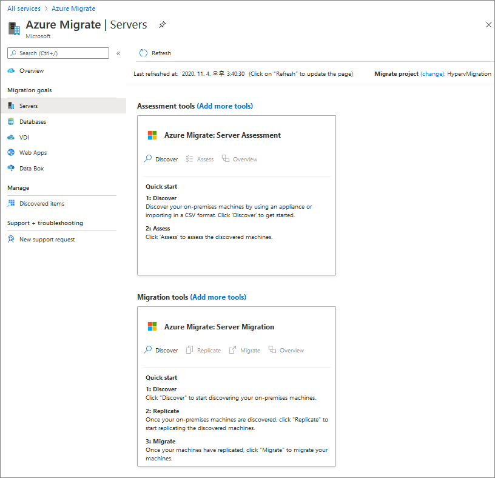Click Migrate in Server Migration card

tap(251, 351)
